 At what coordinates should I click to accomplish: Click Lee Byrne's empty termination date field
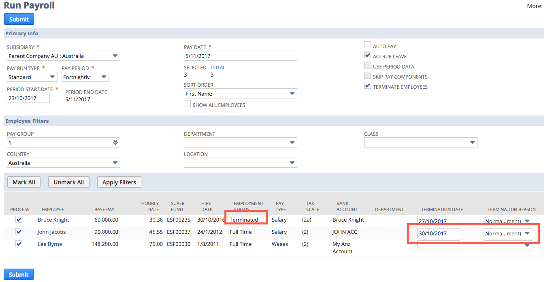(x=439, y=245)
